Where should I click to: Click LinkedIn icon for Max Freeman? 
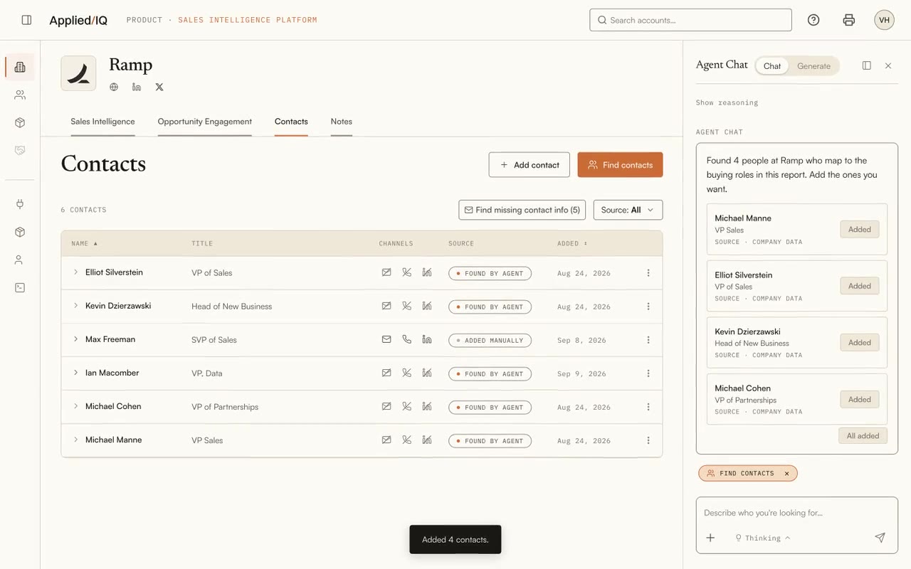(x=427, y=339)
